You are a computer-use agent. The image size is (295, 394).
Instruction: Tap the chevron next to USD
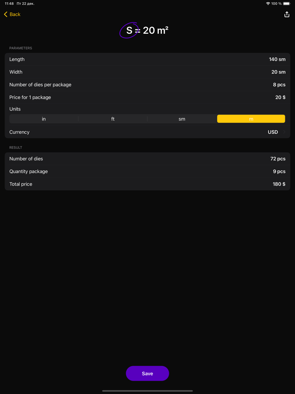(x=284, y=132)
